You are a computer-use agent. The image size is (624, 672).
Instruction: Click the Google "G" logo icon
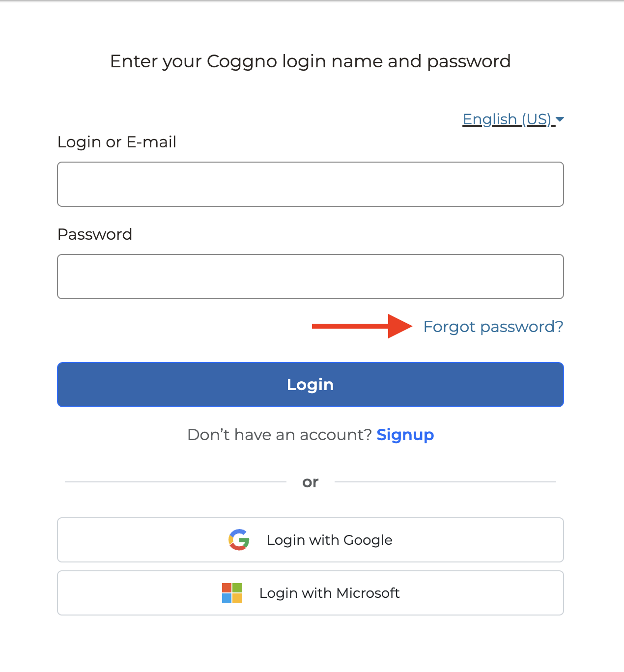(x=239, y=540)
